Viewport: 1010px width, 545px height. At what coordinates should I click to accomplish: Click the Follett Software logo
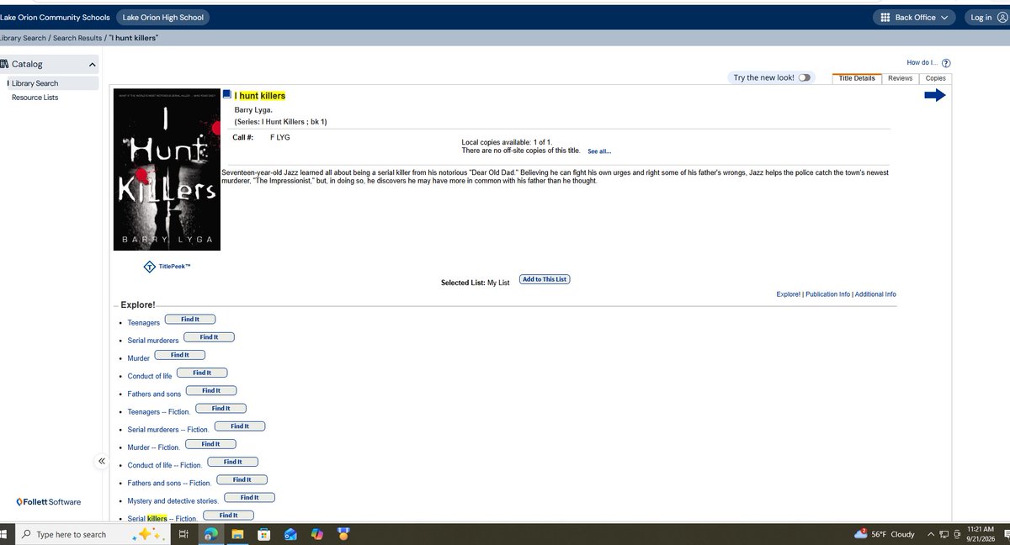point(48,502)
